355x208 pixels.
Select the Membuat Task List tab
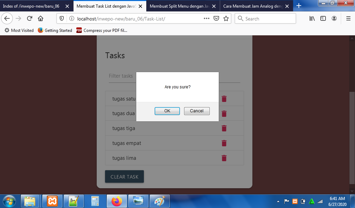point(106,6)
